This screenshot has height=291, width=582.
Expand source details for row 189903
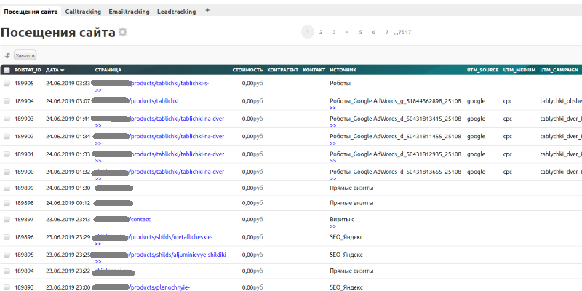[333, 126]
